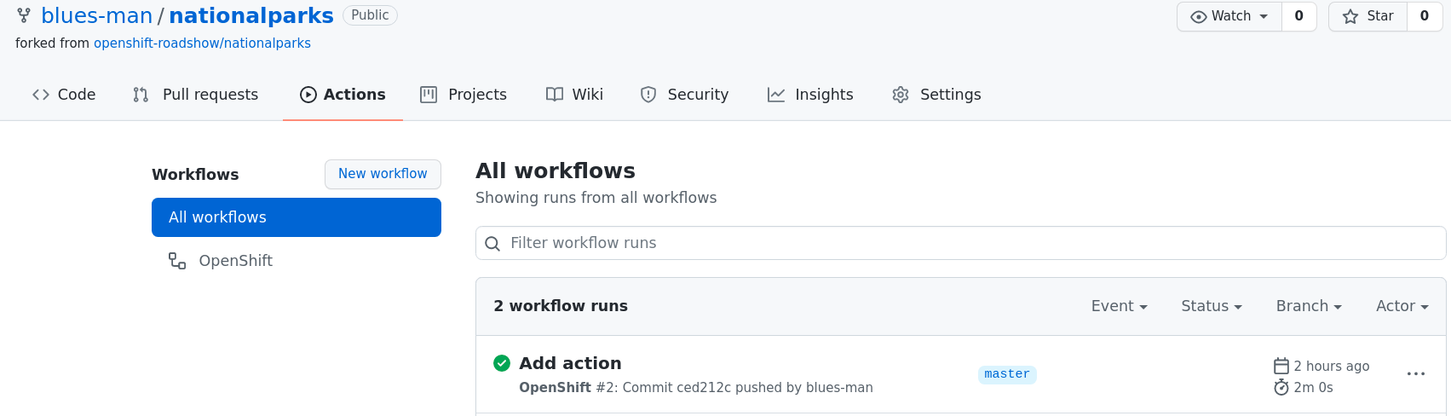1451x416 pixels.
Task: Click the green success checkmark icon
Action: pos(502,363)
